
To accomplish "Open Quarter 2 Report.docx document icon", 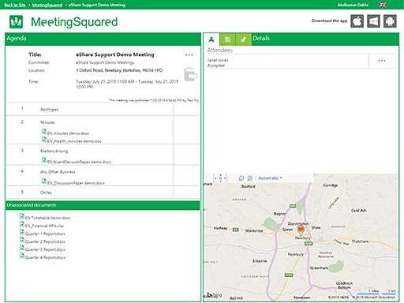I will pos(22,240).
